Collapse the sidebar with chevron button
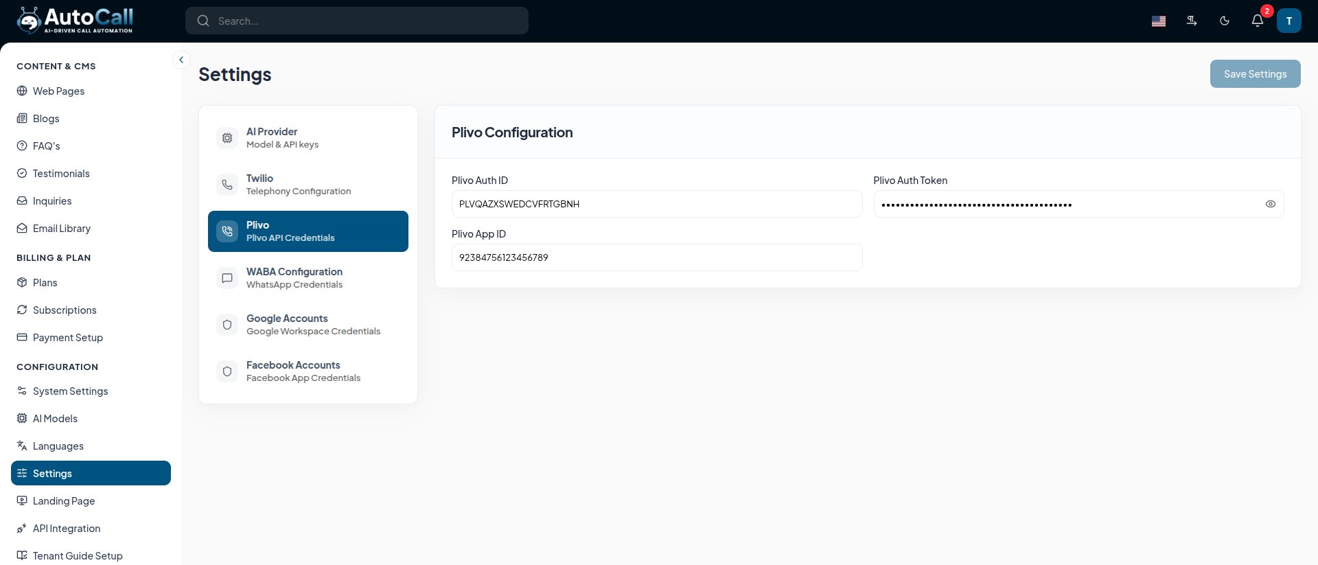The width and height of the screenshot is (1318, 565). tap(181, 60)
